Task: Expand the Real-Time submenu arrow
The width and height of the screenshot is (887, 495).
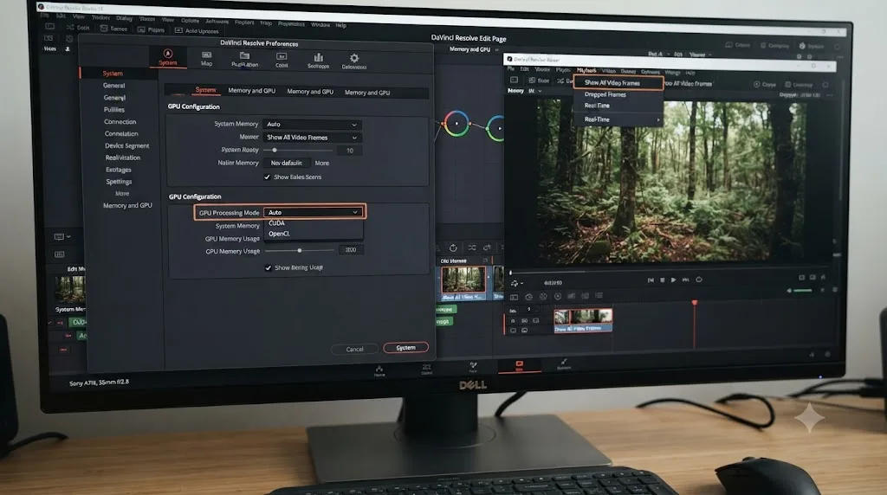Action: point(658,119)
